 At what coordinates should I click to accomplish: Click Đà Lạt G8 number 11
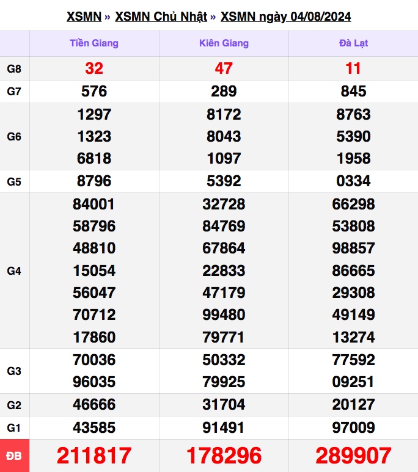pyautogui.click(x=353, y=69)
